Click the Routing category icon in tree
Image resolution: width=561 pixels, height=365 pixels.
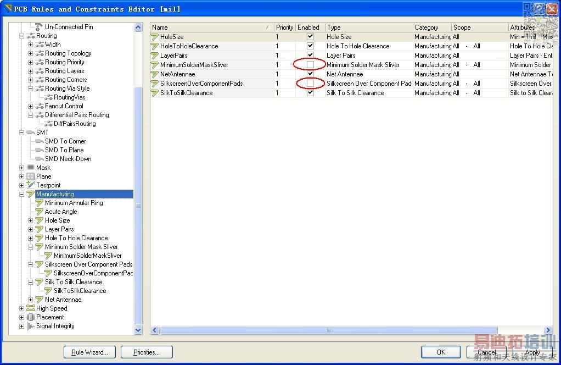(31, 36)
